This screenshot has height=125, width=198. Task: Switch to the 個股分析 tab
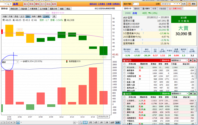coord(54,9)
